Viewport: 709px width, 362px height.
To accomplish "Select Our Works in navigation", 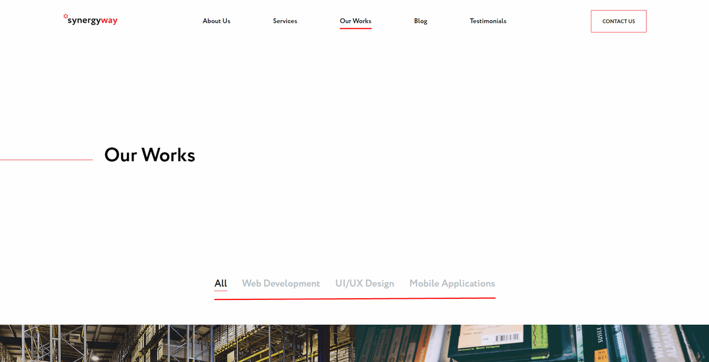I will pos(356,21).
